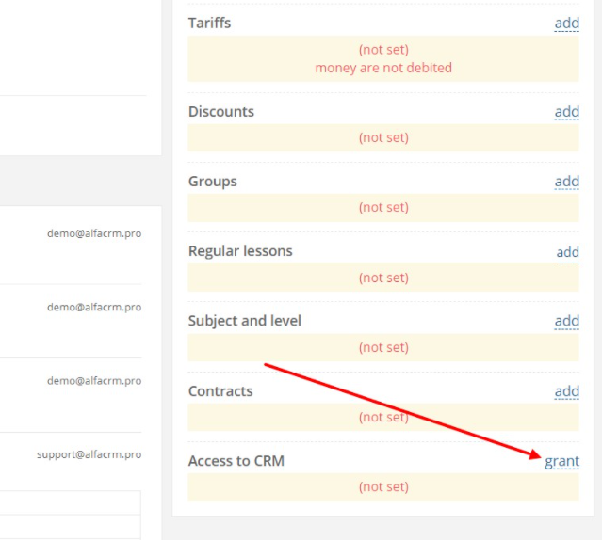Click '(not set)' under Access to CRM
Image resolution: width=602 pixels, height=540 pixels.
(383, 486)
